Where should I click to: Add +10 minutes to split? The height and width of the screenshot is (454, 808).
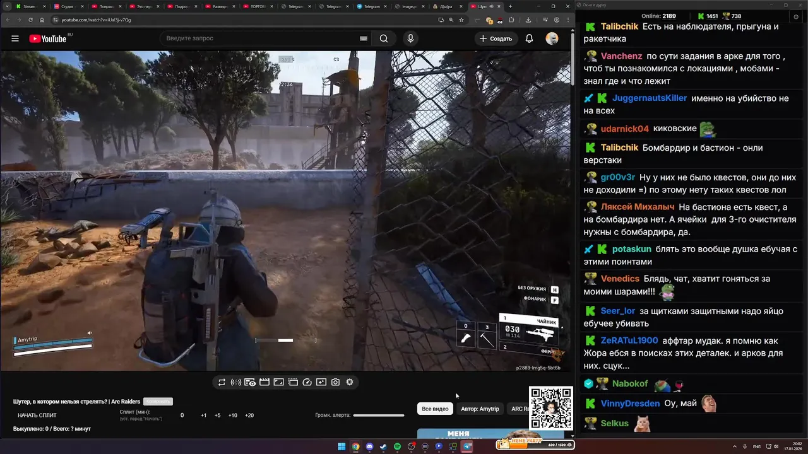233,416
